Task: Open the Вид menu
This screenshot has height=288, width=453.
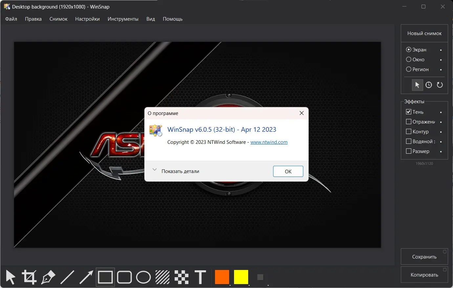Action: 151,19
